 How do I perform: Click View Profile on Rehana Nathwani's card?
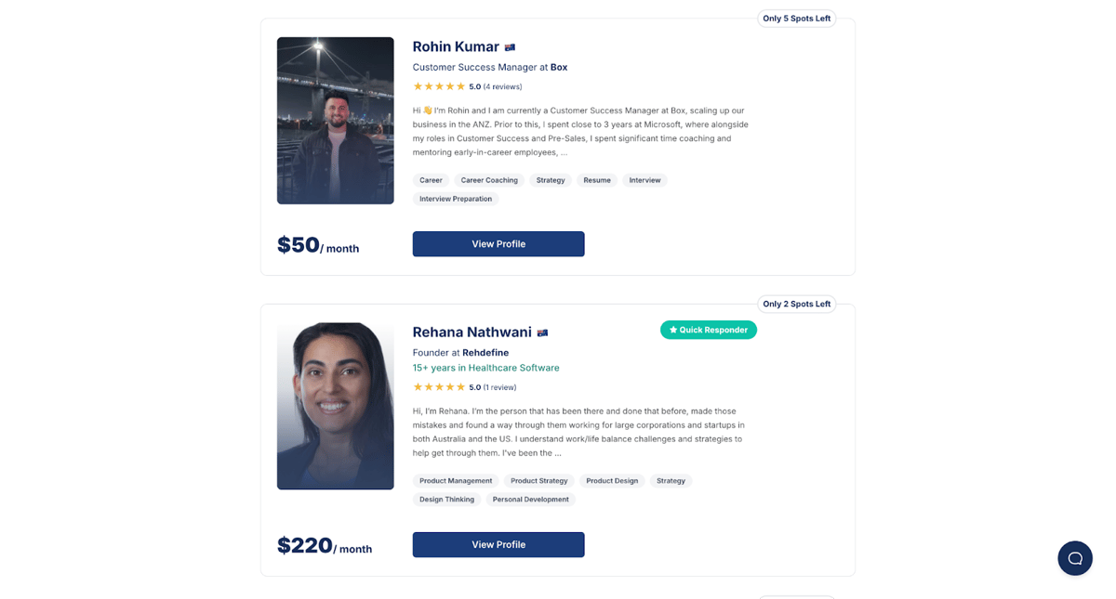click(498, 544)
